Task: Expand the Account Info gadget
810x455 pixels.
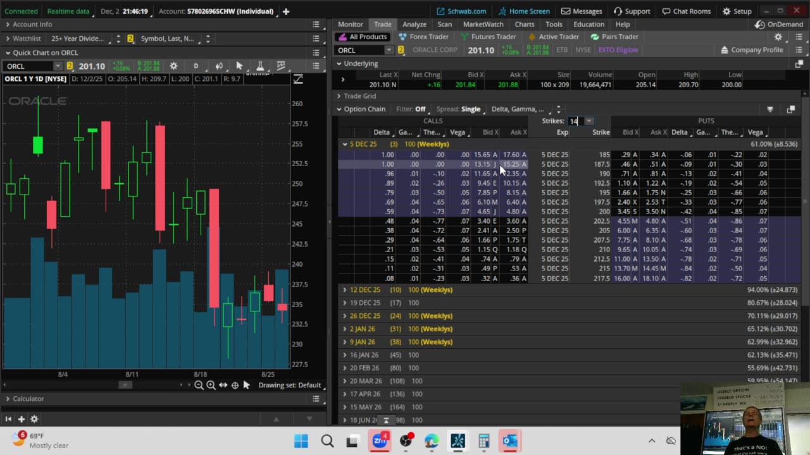Action: point(8,25)
